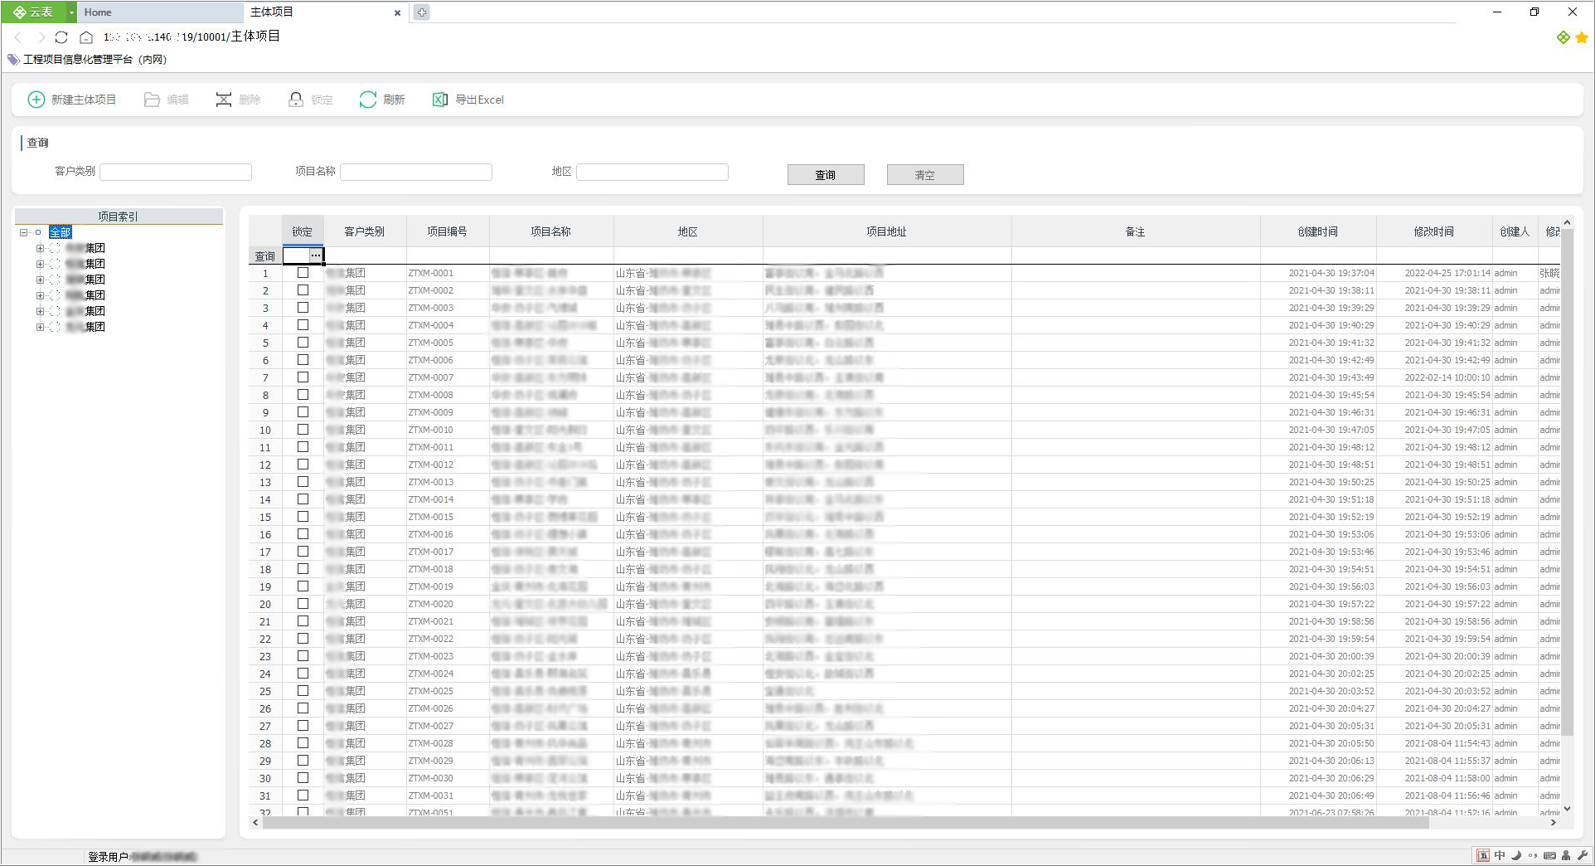
Task: Go forward with browser forward arrow
Action: [41, 37]
